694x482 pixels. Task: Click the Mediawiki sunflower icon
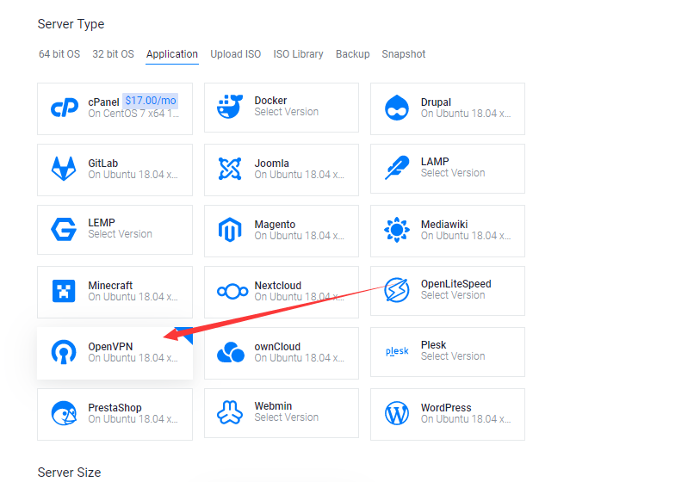pos(397,230)
